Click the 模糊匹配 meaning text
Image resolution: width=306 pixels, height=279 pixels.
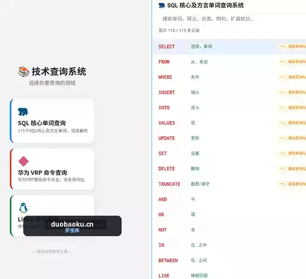[199, 276]
